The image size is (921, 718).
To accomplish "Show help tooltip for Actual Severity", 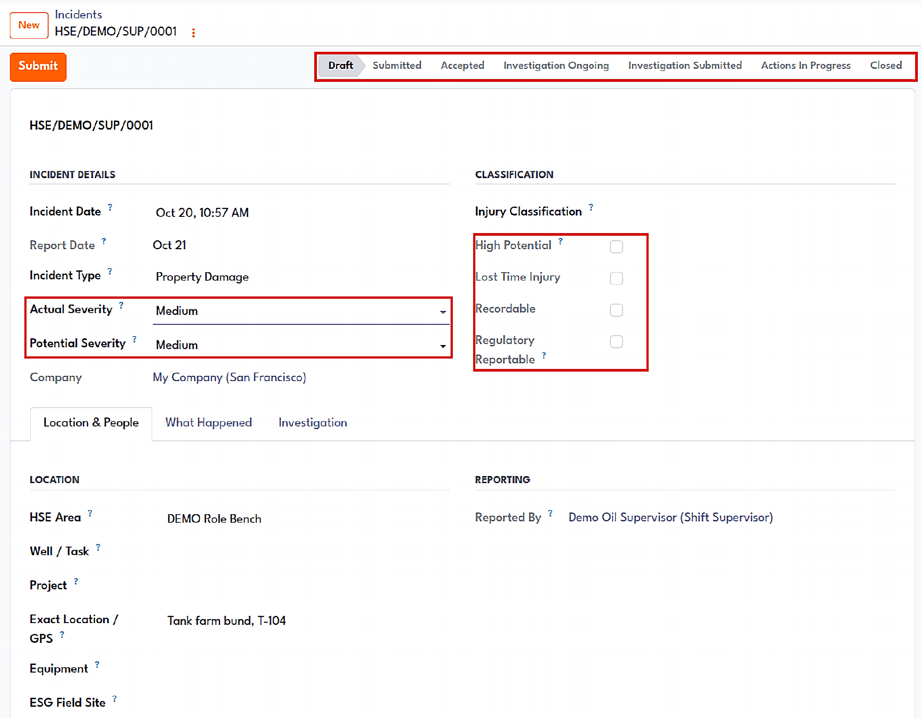I will (121, 305).
